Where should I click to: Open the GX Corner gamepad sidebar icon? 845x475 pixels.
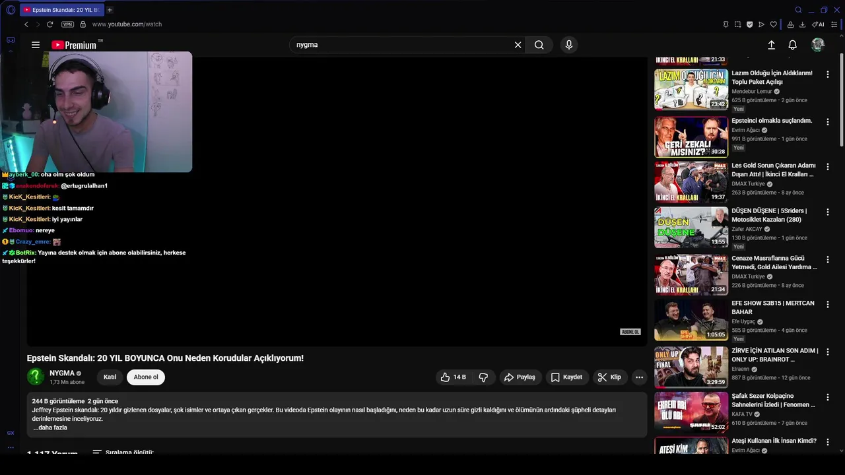[x=11, y=40]
